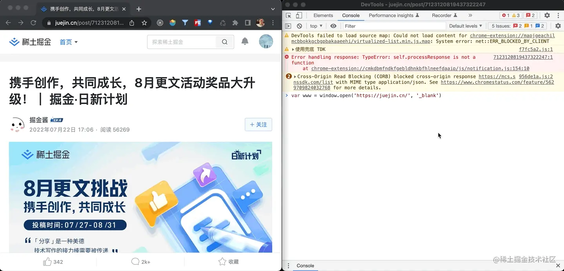Focus the console Filter field
564x271 pixels.
click(394, 26)
